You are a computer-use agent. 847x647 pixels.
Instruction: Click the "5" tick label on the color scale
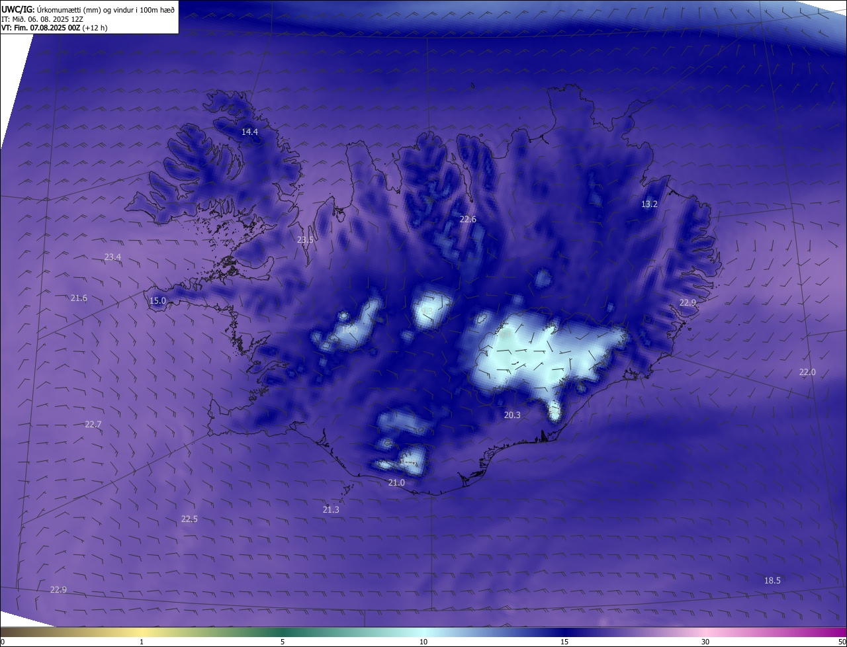click(x=283, y=642)
